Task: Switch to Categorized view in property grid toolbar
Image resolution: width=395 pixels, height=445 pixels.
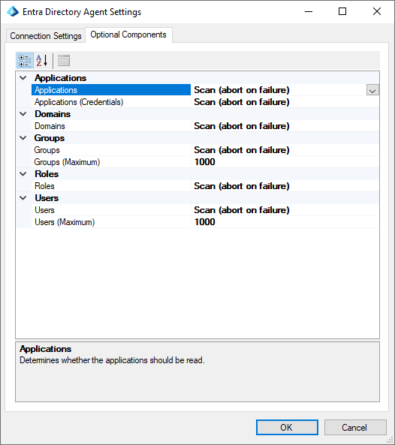Action: tap(25, 61)
